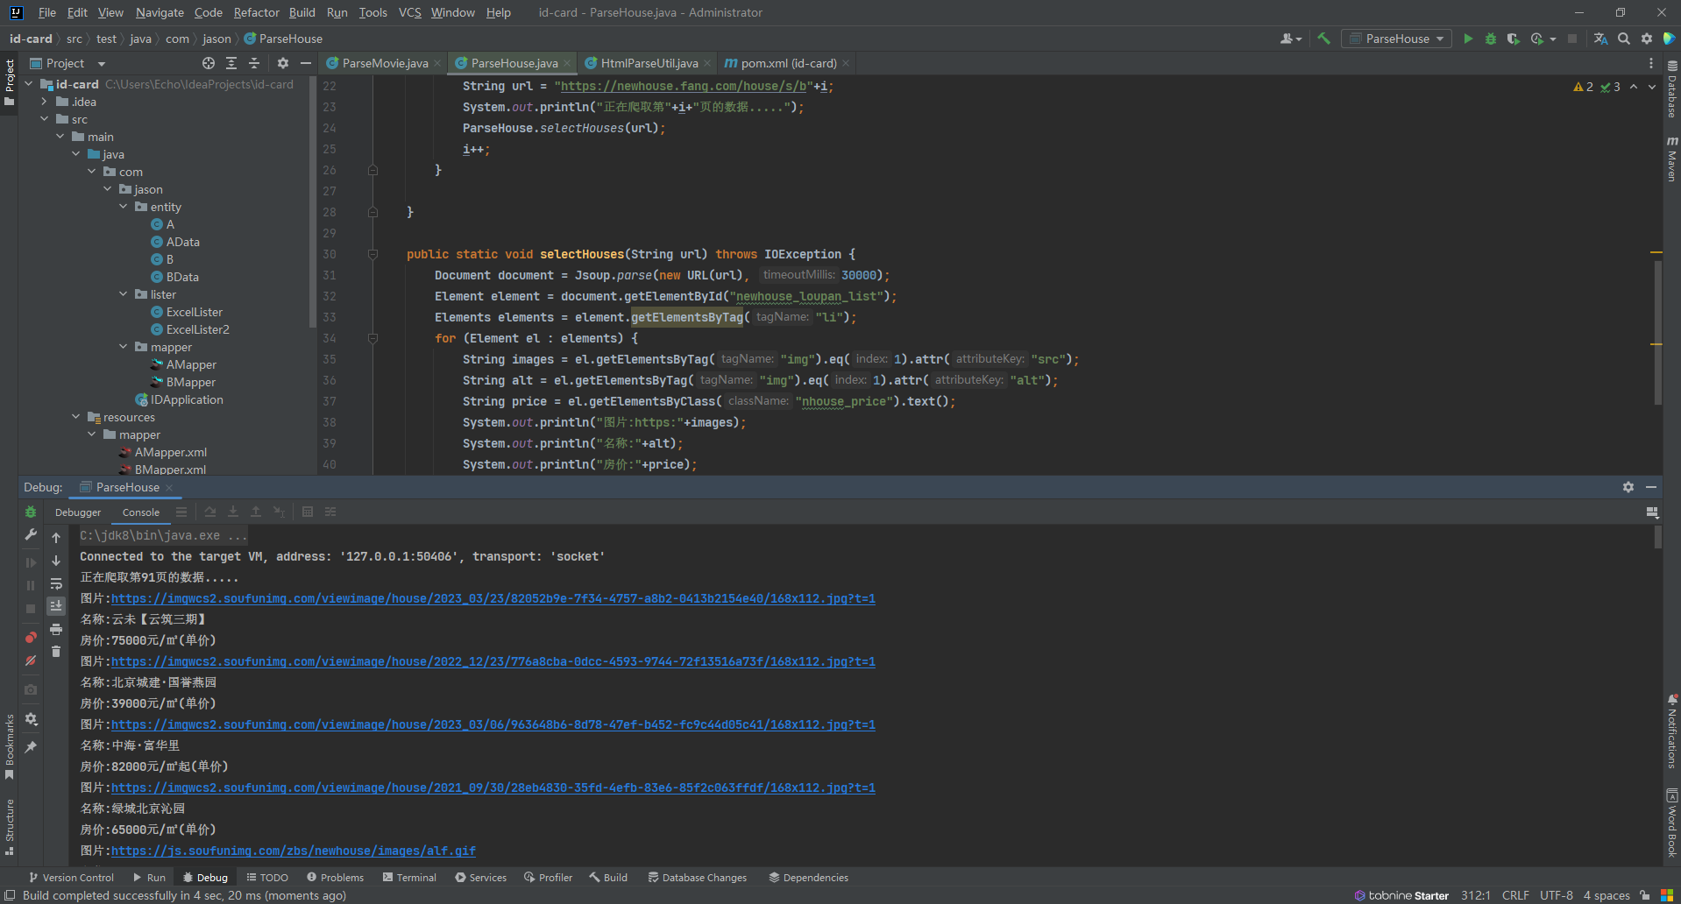The image size is (1681, 904).
Task: Run ParseHouse with the green play button
Action: [1468, 39]
